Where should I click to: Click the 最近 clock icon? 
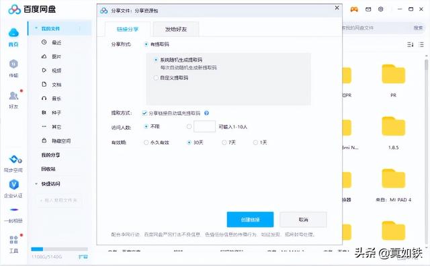(x=44, y=42)
